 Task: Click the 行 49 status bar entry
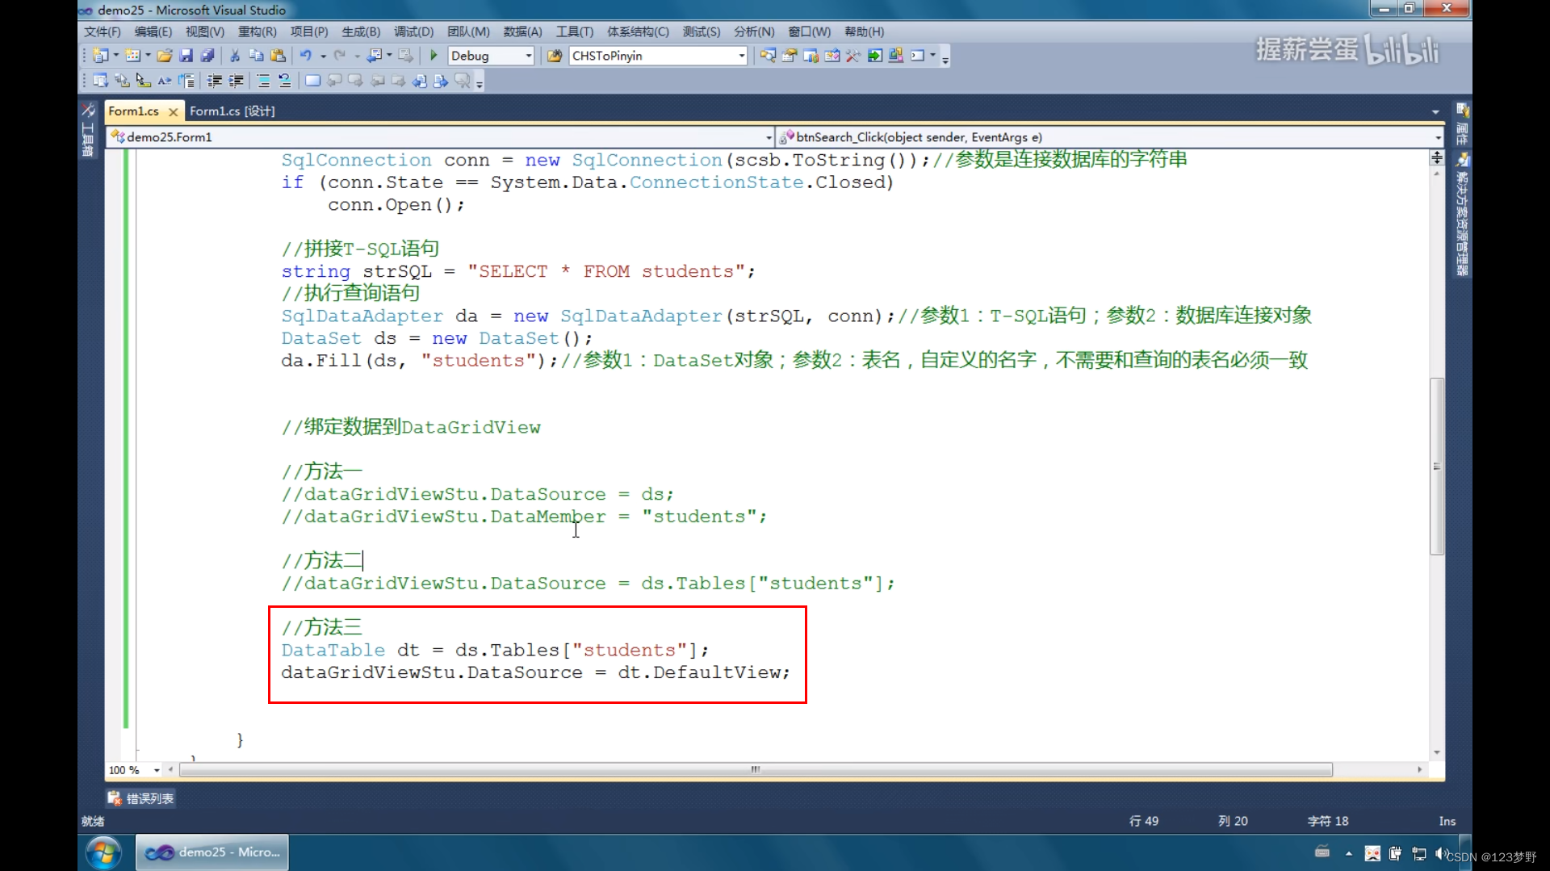pyautogui.click(x=1143, y=821)
